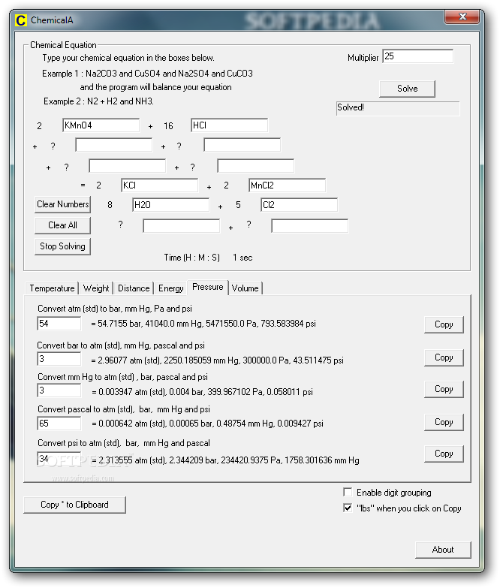Click the Clear All button
Viewport: 500px width, 588px height.
(x=62, y=225)
